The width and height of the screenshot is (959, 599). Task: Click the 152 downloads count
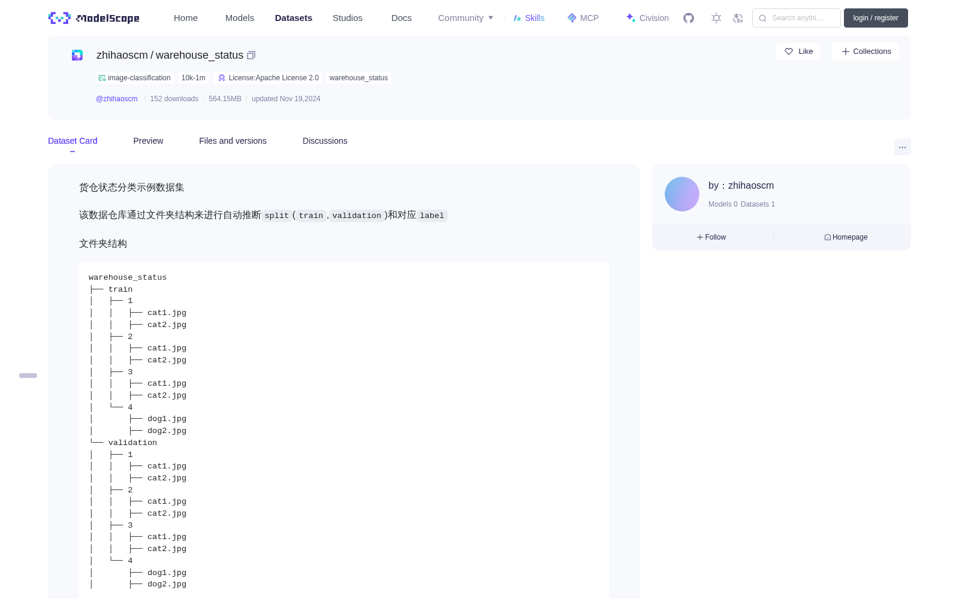click(x=174, y=99)
